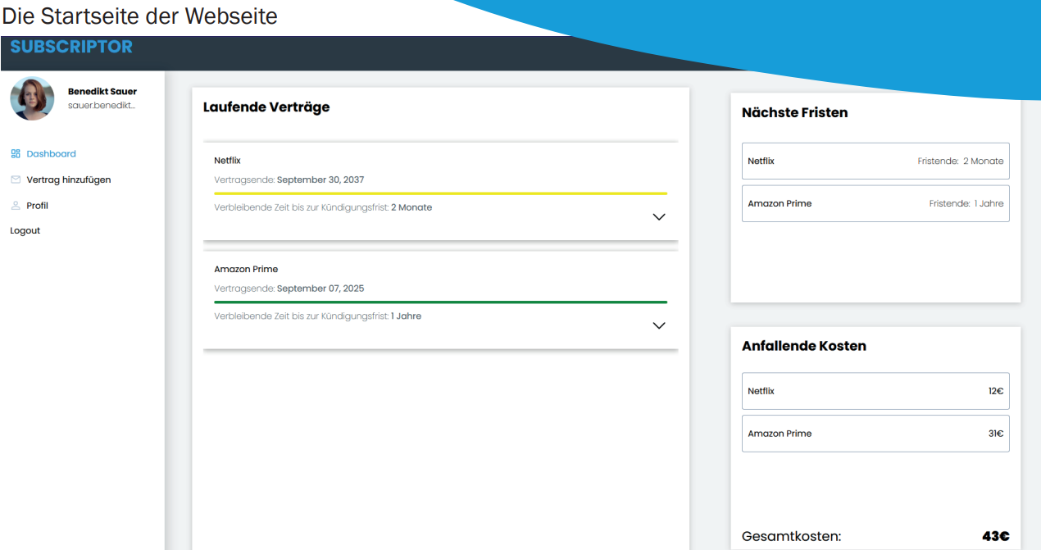1041x550 pixels.
Task: Click the green Amazon Prime progress bar
Action: 440,302
